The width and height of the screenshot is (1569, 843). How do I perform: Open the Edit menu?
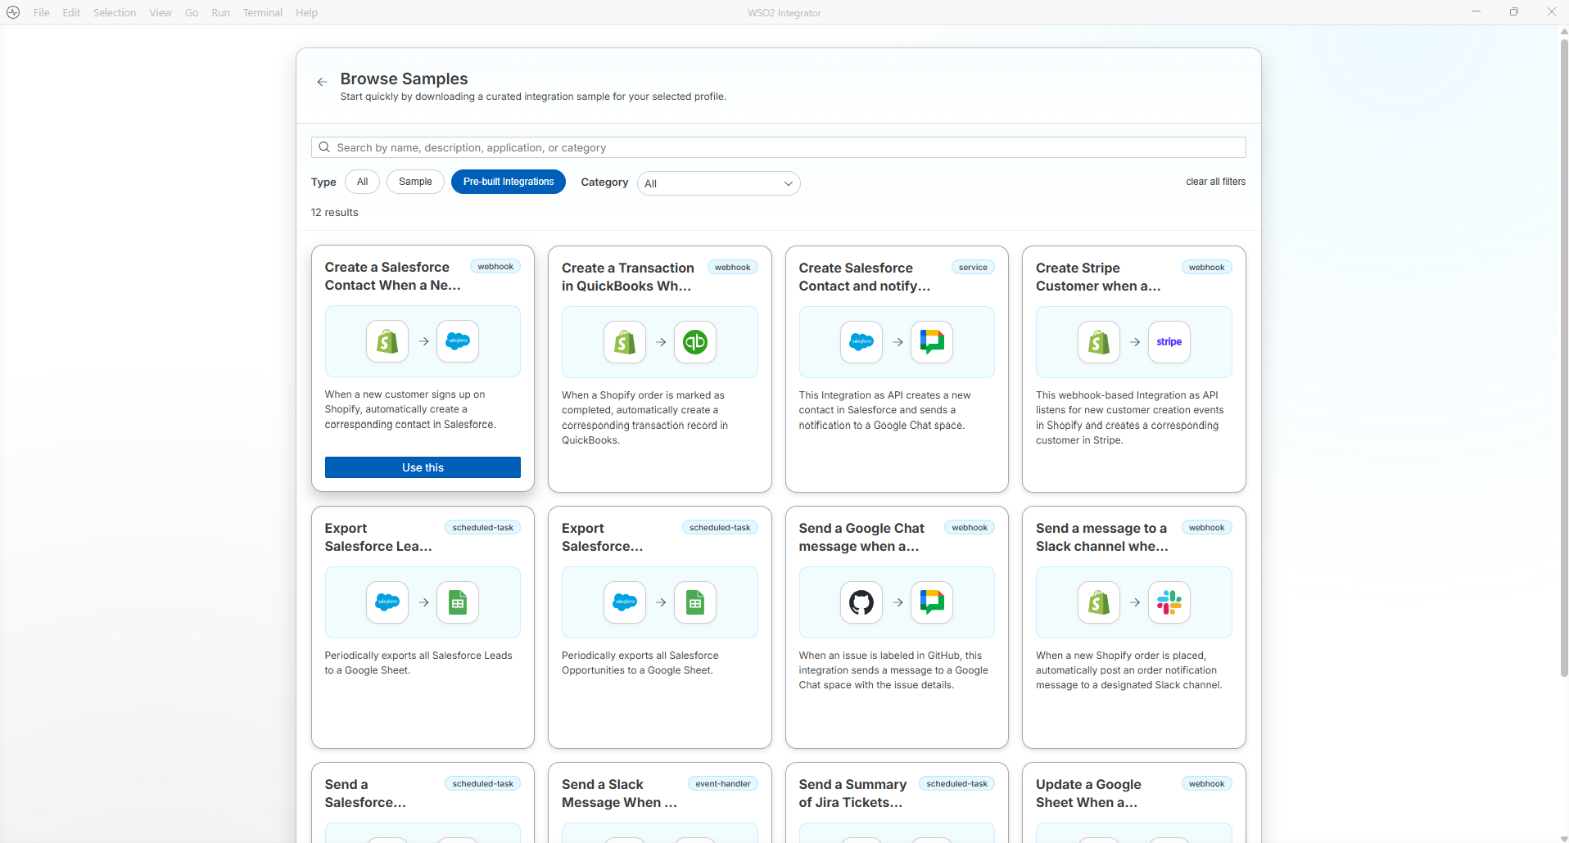(x=71, y=12)
